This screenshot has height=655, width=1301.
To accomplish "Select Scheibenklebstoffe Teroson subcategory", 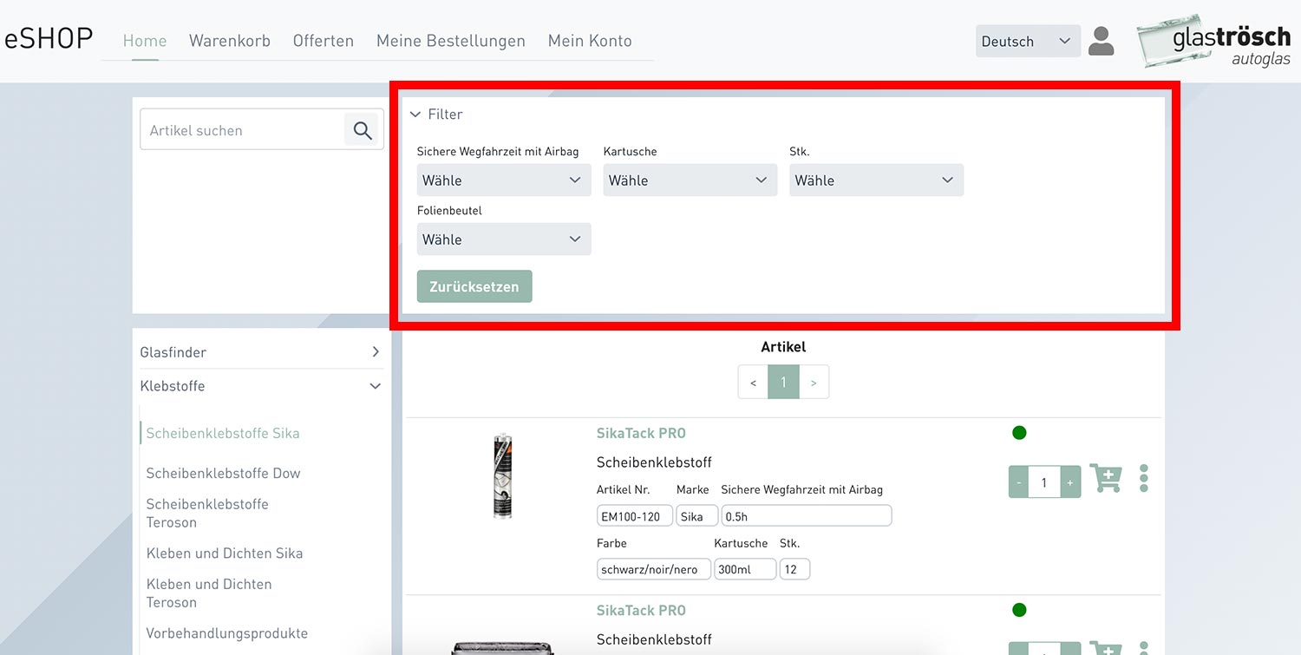I will click(x=207, y=514).
